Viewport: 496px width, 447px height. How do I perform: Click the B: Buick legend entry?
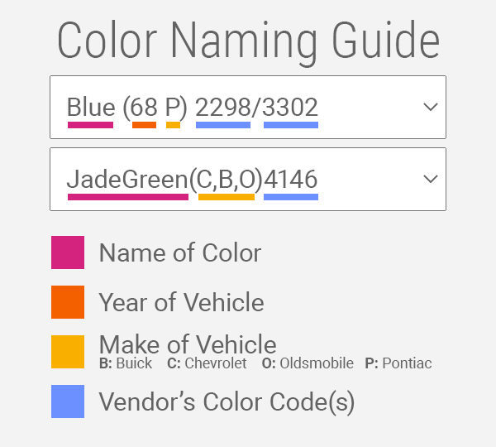click(x=126, y=363)
